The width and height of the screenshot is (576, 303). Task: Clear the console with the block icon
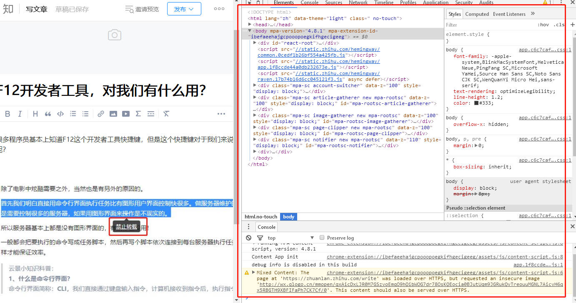(249, 238)
